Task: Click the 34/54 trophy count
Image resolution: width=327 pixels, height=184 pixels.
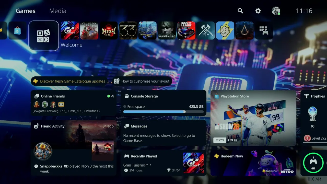Action: tap(174, 170)
